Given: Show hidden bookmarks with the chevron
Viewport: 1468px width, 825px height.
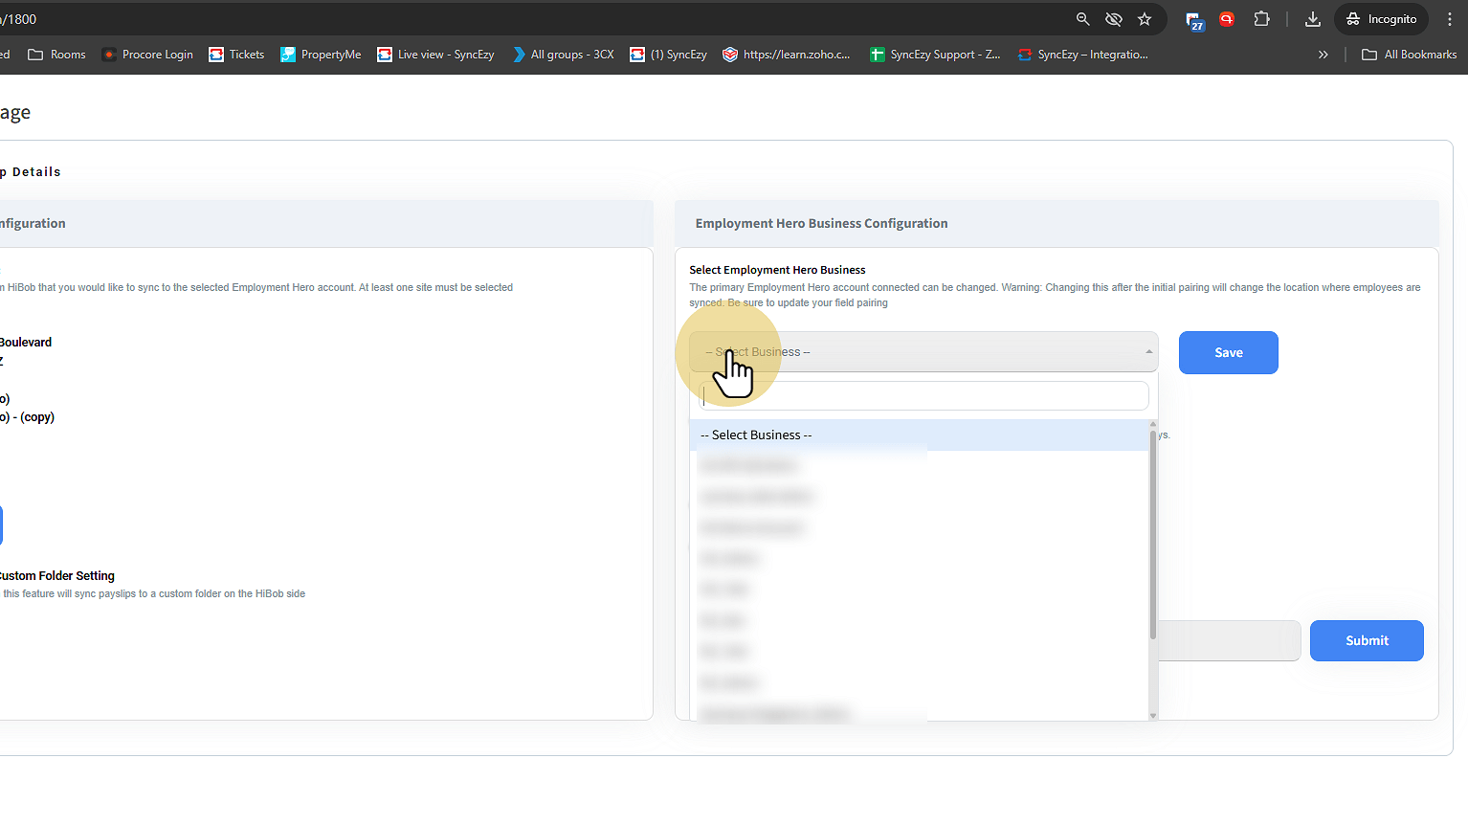Looking at the screenshot, I should click(1323, 55).
